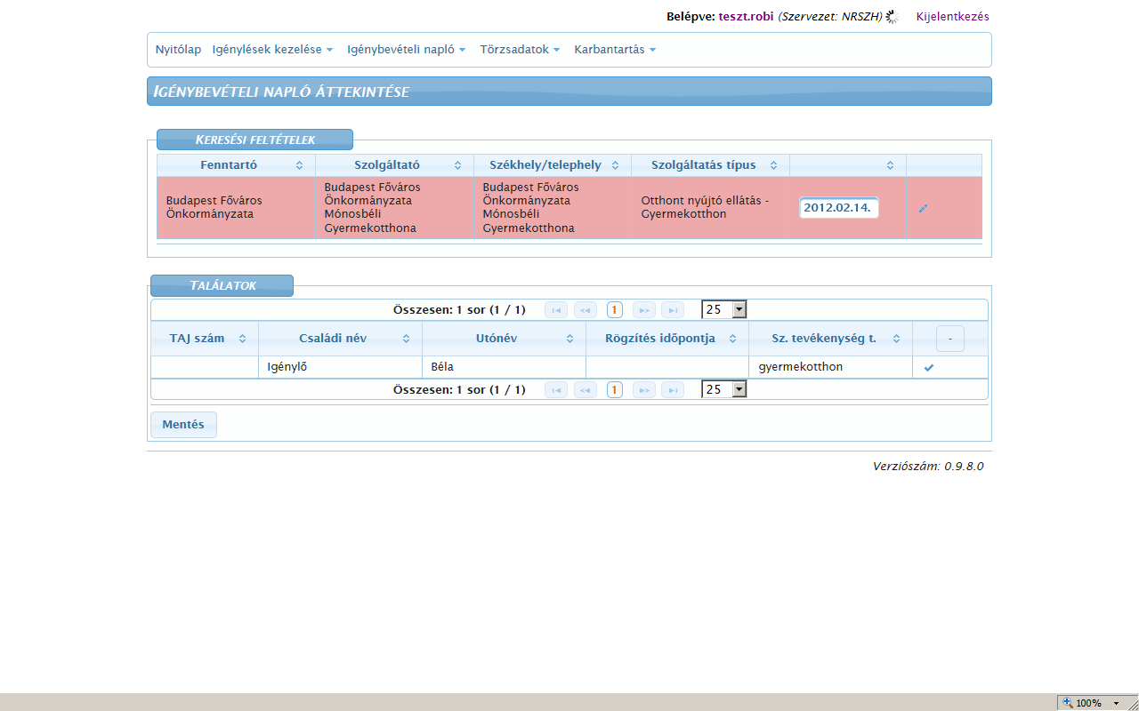
Task: Go to the first page in the top paginator
Action: tap(556, 309)
